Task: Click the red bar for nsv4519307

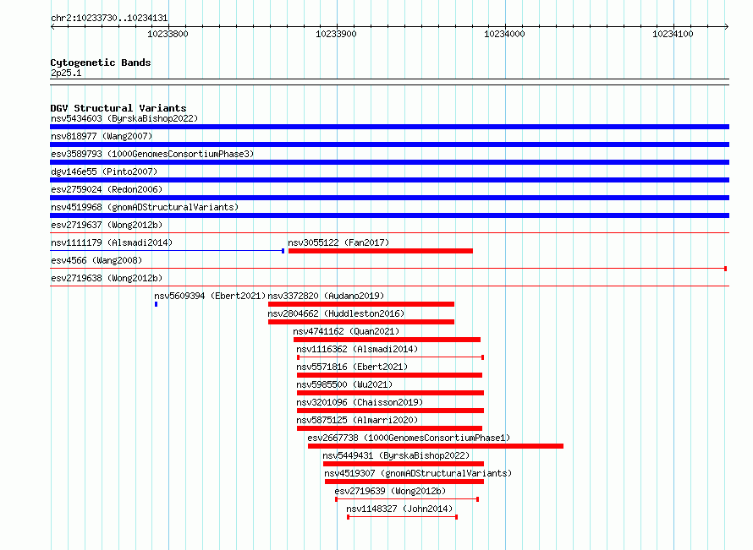Action: 404,482
